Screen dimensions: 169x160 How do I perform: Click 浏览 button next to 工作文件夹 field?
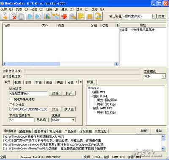[x=55, y=109]
